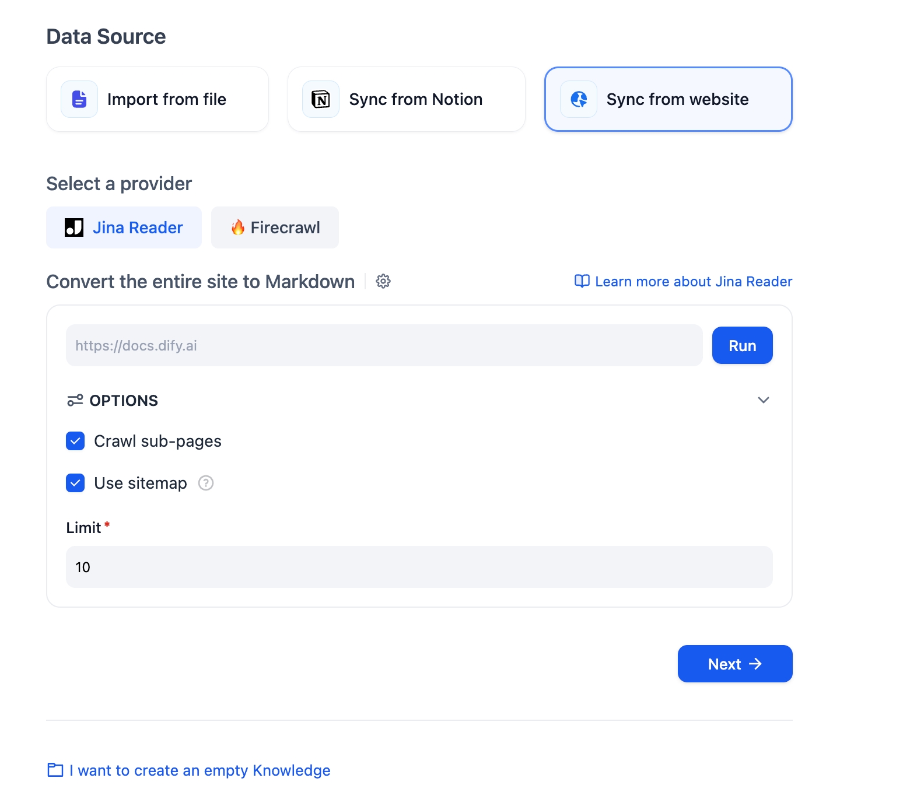Viewport: 924px width, 799px height.
Task: Click the Limit input field
Action: click(x=419, y=567)
